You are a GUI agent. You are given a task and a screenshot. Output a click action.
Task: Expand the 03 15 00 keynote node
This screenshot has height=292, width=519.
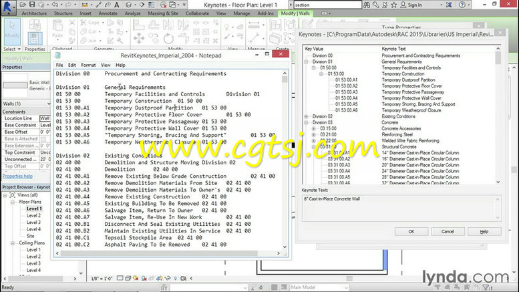click(313, 128)
